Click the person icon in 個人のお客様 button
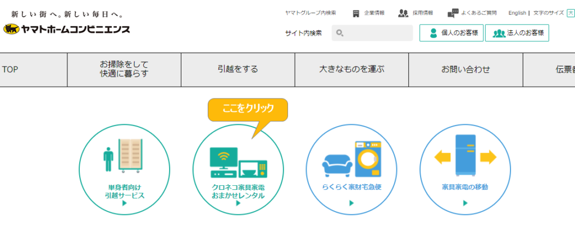 point(433,33)
